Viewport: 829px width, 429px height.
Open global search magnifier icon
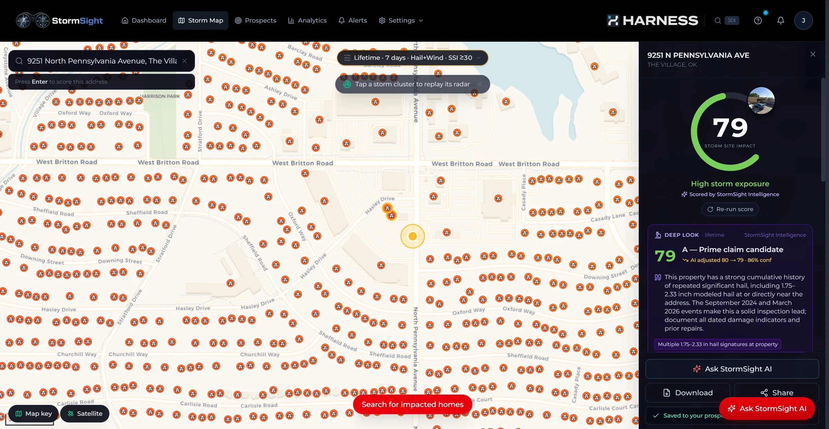[718, 20]
